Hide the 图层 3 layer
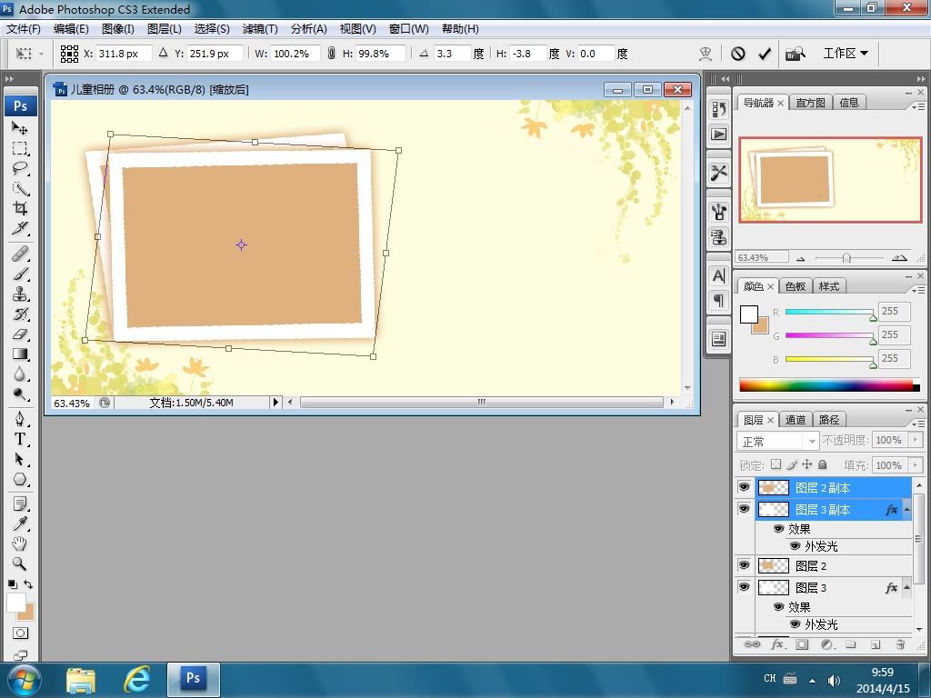 (744, 588)
